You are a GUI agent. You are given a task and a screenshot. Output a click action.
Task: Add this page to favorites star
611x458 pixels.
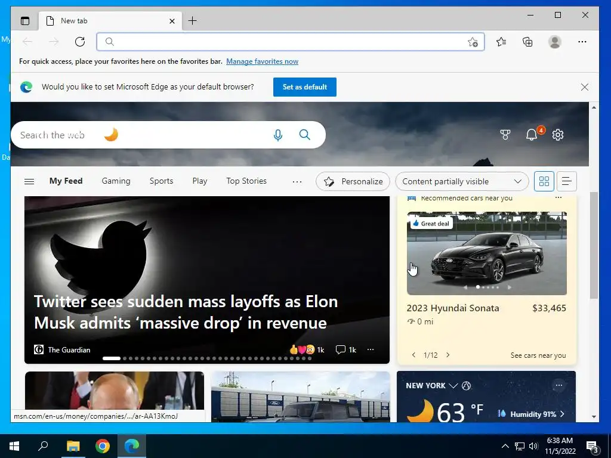pyautogui.click(x=473, y=42)
